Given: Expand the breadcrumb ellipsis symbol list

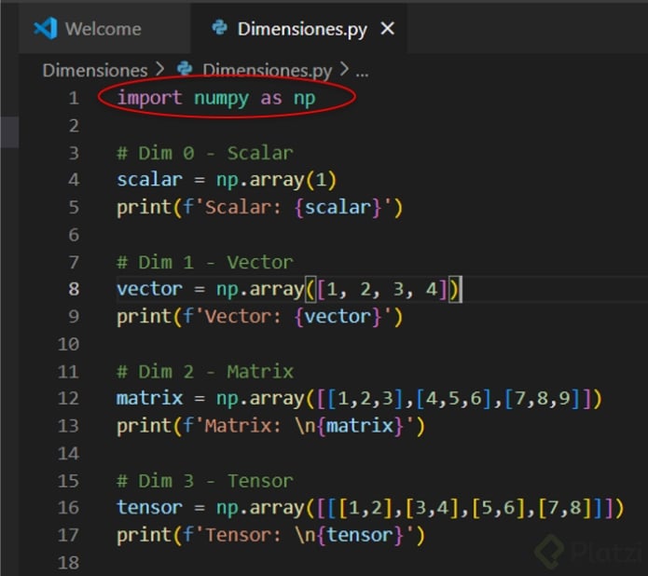Looking at the screenshot, I should click(362, 73).
